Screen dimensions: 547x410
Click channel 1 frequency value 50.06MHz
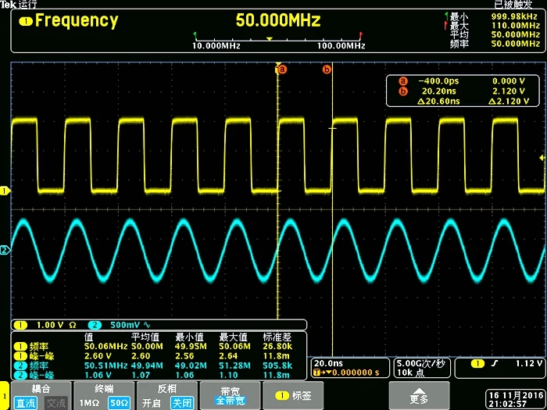point(106,347)
